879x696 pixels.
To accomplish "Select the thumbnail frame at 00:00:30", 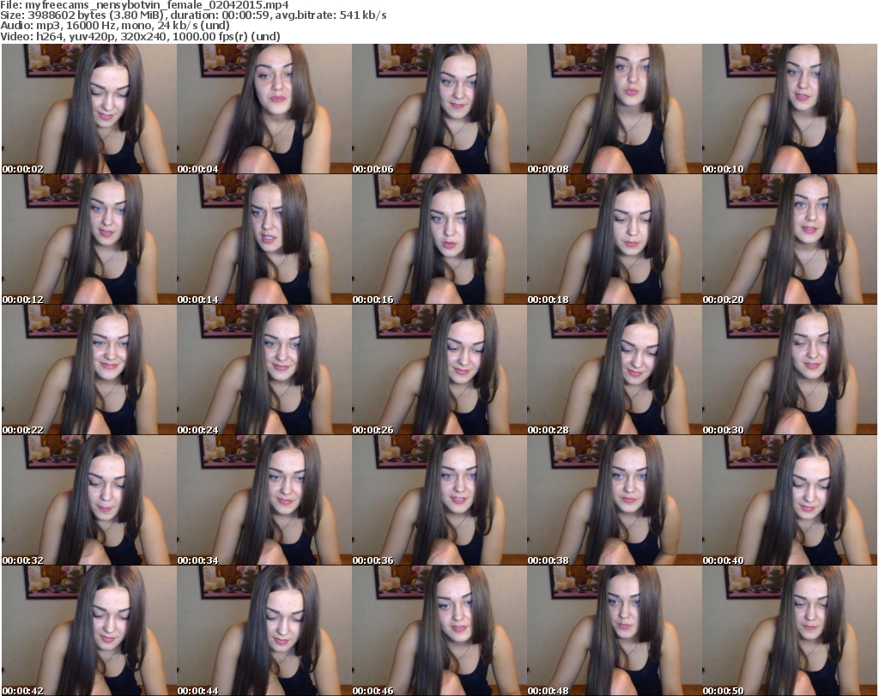I will [x=790, y=370].
